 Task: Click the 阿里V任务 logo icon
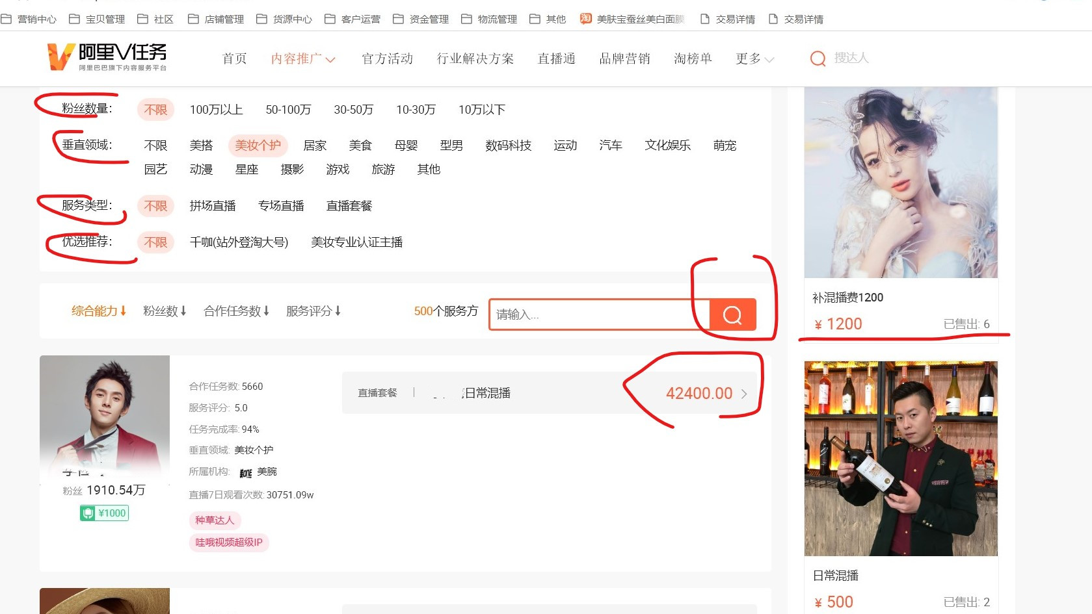coord(59,58)
